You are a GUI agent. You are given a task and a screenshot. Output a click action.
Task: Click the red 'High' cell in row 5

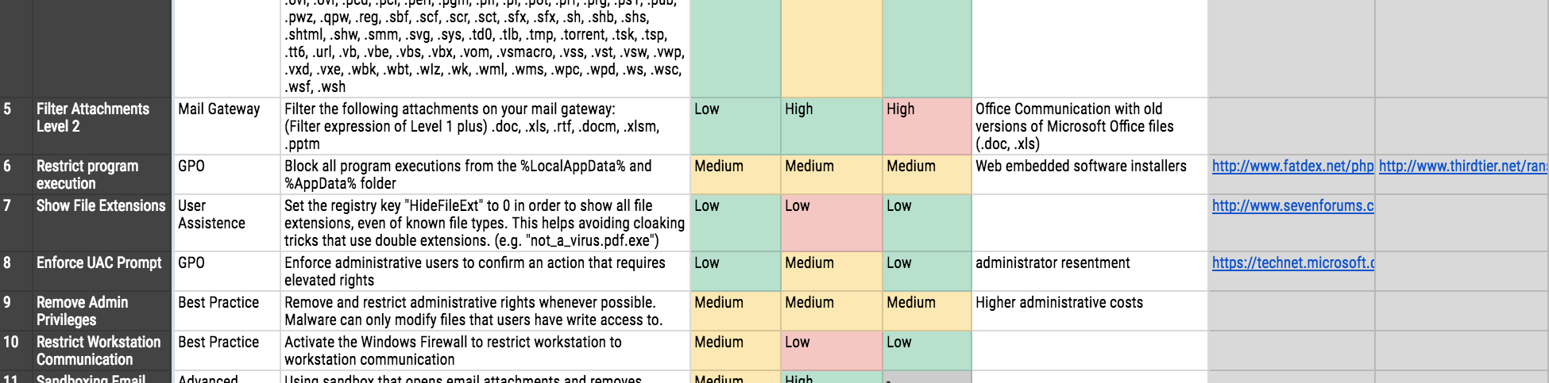click(926, 126)
